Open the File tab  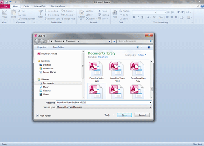click(x=5, y=6)
